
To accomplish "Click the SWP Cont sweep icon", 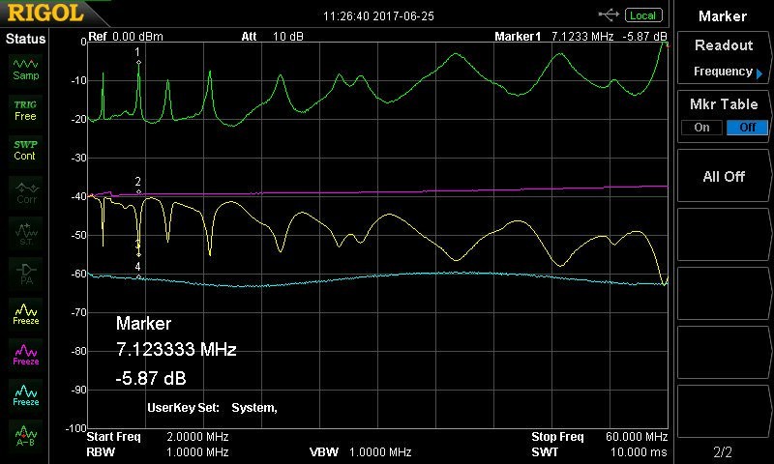I will [x=26, y=150].
